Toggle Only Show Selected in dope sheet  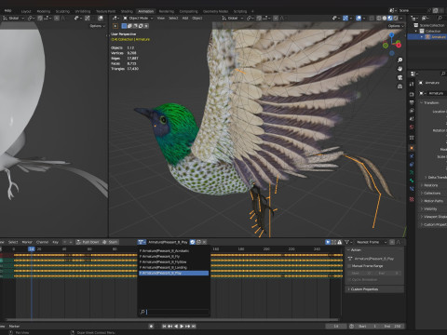point(328,242)
